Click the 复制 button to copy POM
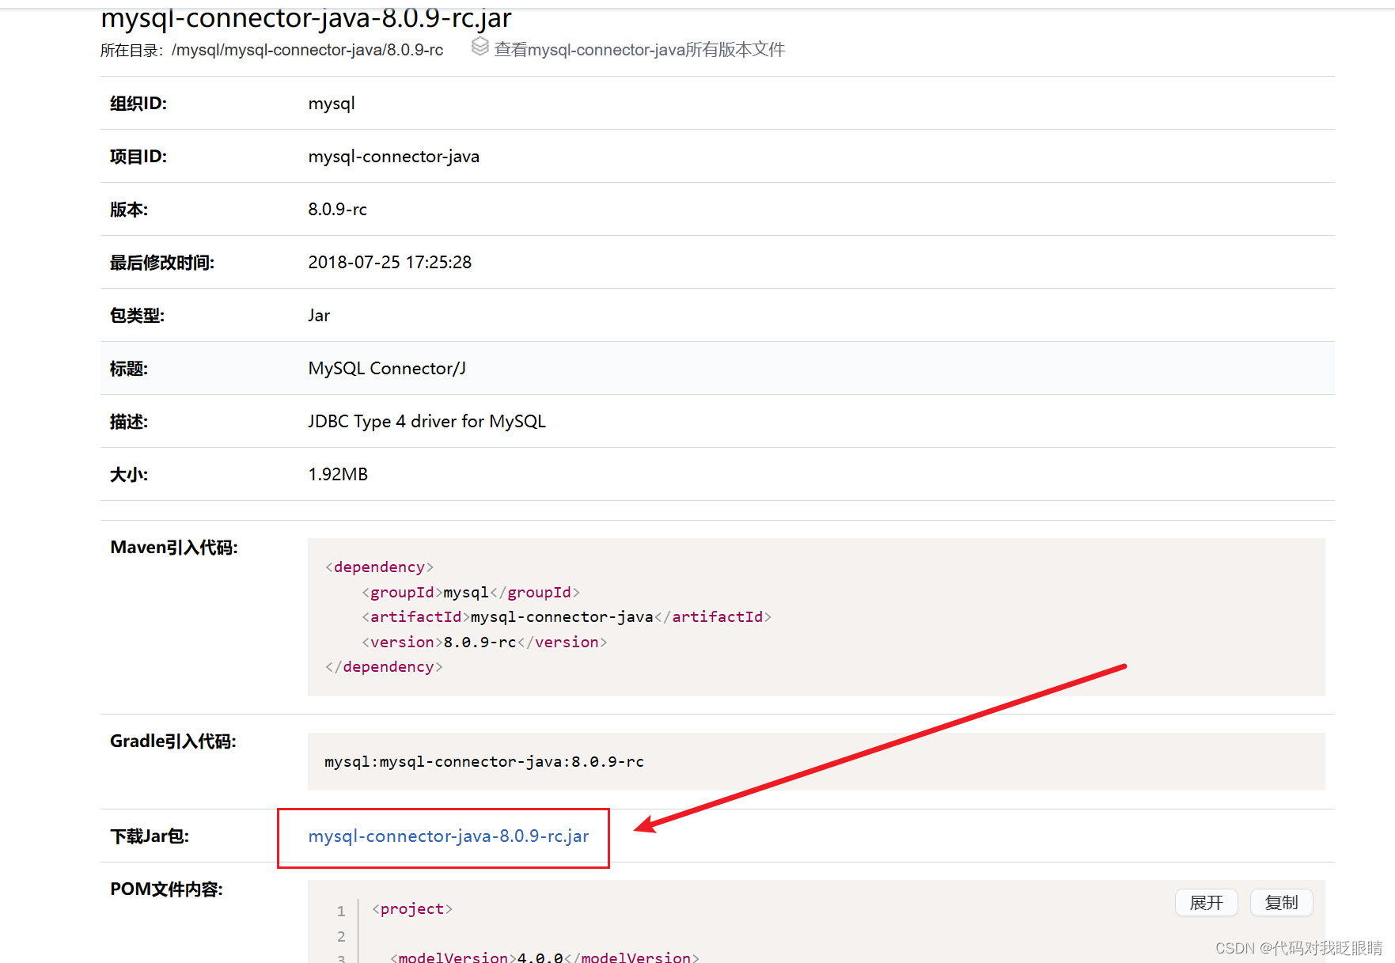The height and width of the screenshot is (963, 1395). tap(1281, 902)
